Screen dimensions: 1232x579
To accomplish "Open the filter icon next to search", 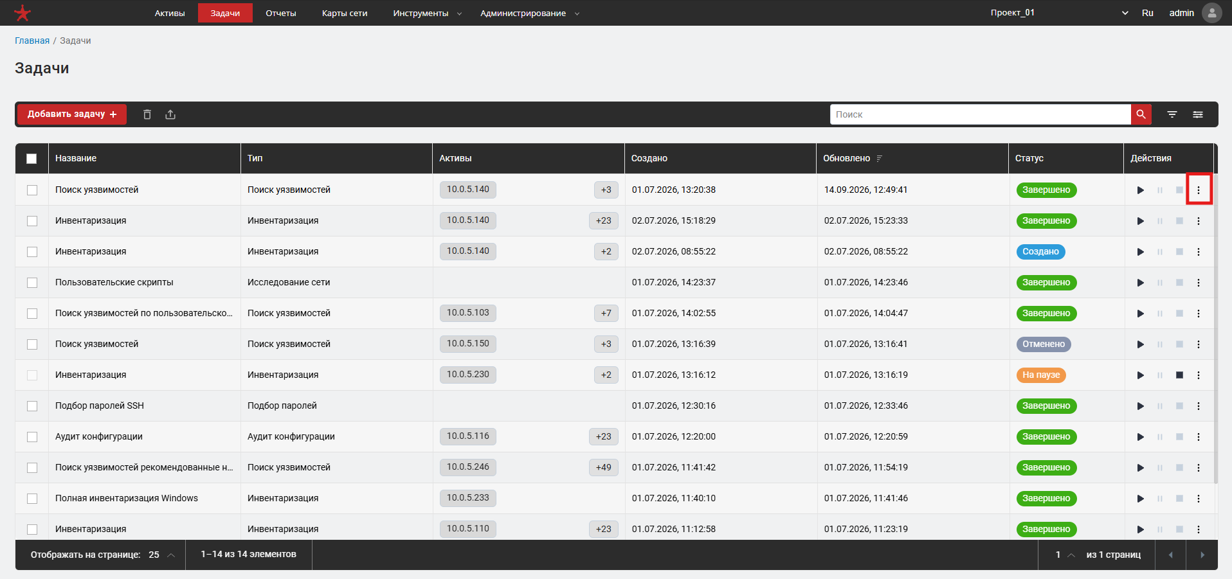I will [1172, 114].
